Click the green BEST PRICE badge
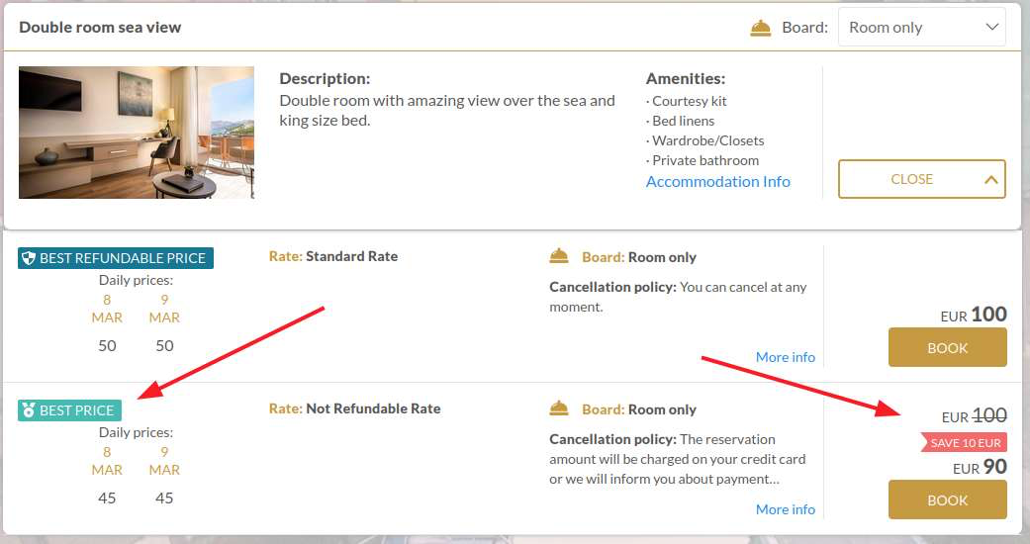The image size is (1030, 544). coord(69,410)
